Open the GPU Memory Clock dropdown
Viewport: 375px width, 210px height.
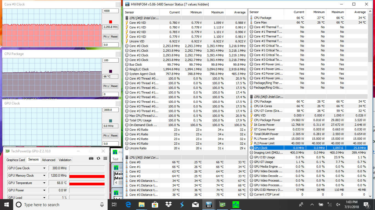point(44,176)
